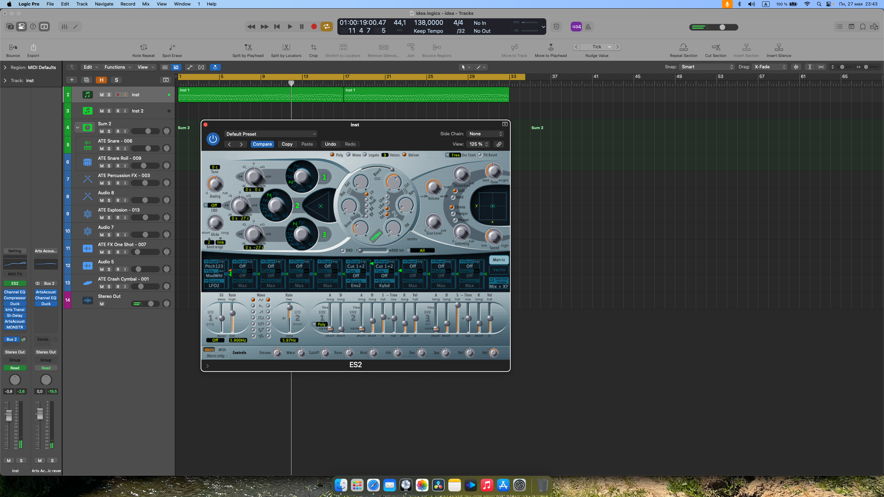884x497 pixels.
Task: Collapse the Sum 2 track stack
Action: tap(78, 128)
